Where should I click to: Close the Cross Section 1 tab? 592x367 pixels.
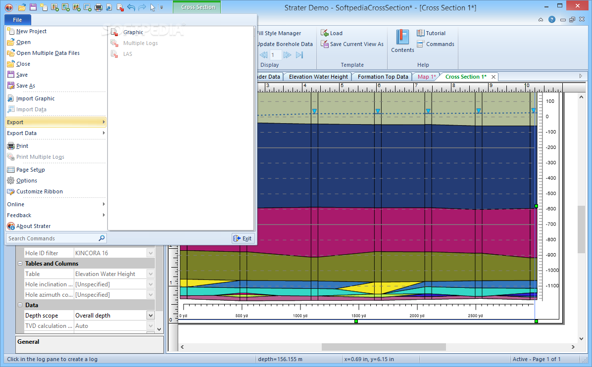click(493, 77)
